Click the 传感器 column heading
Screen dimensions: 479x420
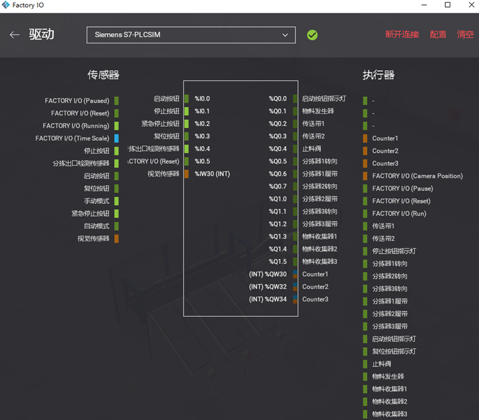103,75
